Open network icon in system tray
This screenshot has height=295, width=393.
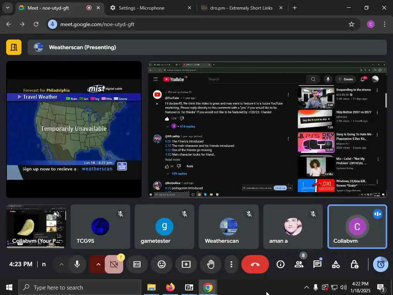334,287
